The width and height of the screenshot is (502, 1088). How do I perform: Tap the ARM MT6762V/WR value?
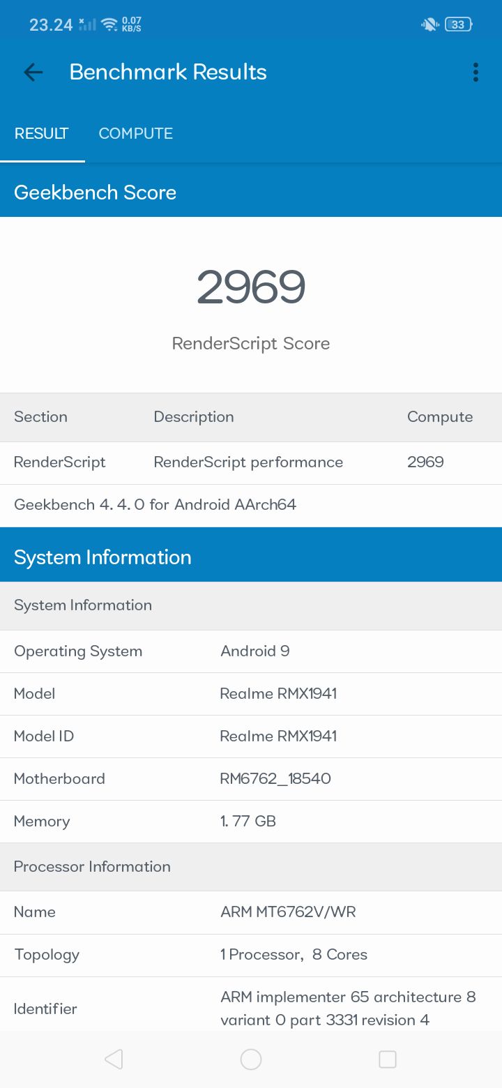point(288,912)
